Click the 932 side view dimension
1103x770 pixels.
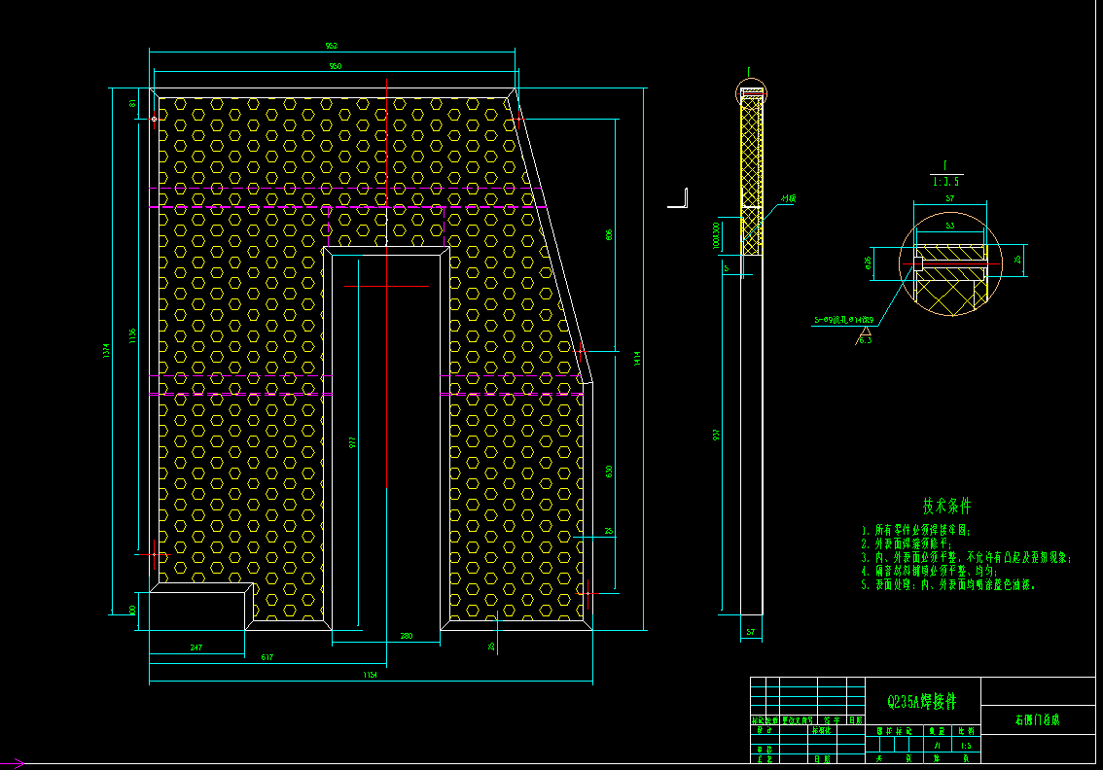pos(716,435)
